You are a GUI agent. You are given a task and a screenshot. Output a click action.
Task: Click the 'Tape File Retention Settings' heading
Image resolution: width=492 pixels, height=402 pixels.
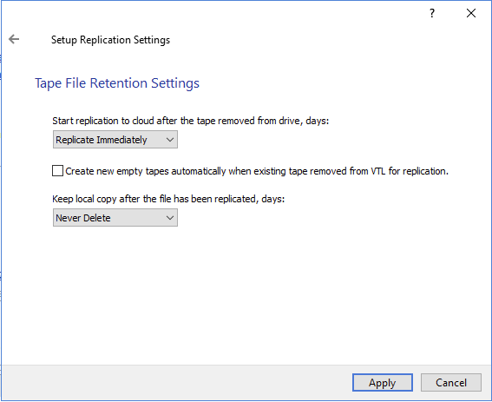tap(117, 83)
